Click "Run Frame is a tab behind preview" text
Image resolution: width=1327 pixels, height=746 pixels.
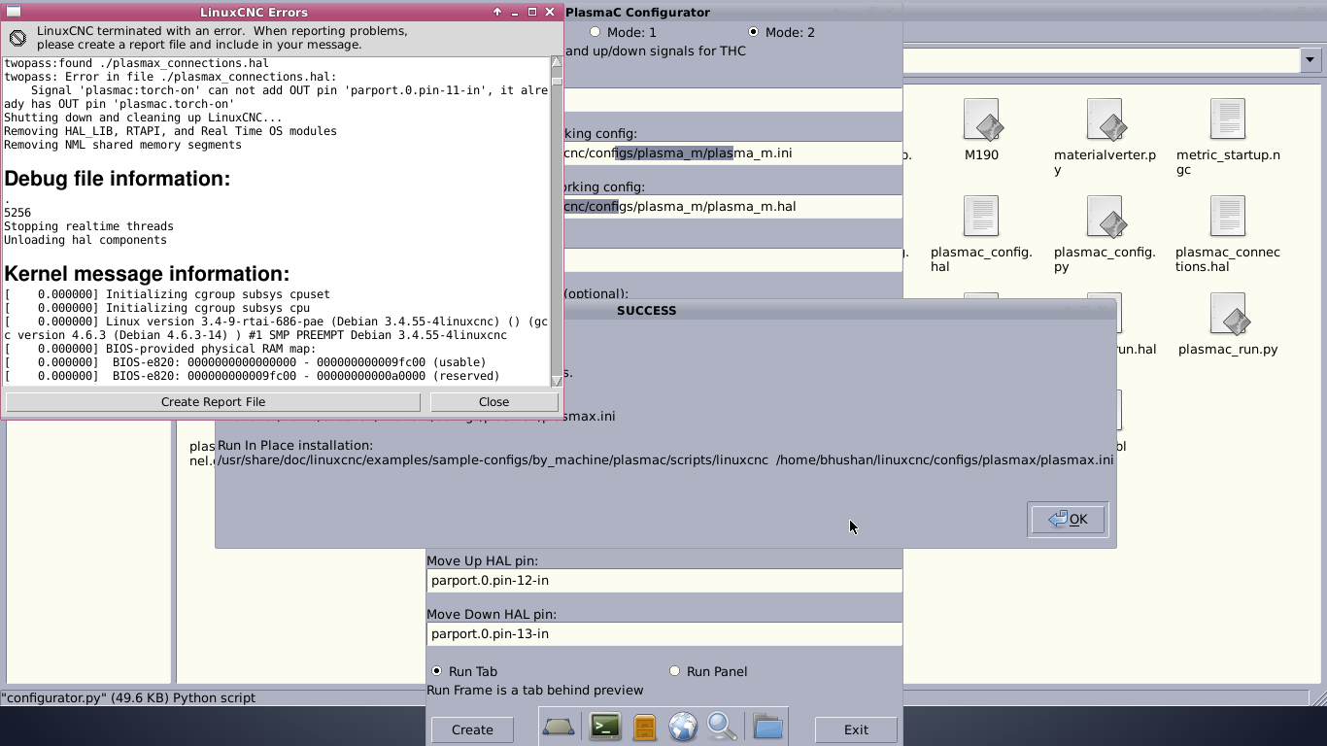click(535, 690)
